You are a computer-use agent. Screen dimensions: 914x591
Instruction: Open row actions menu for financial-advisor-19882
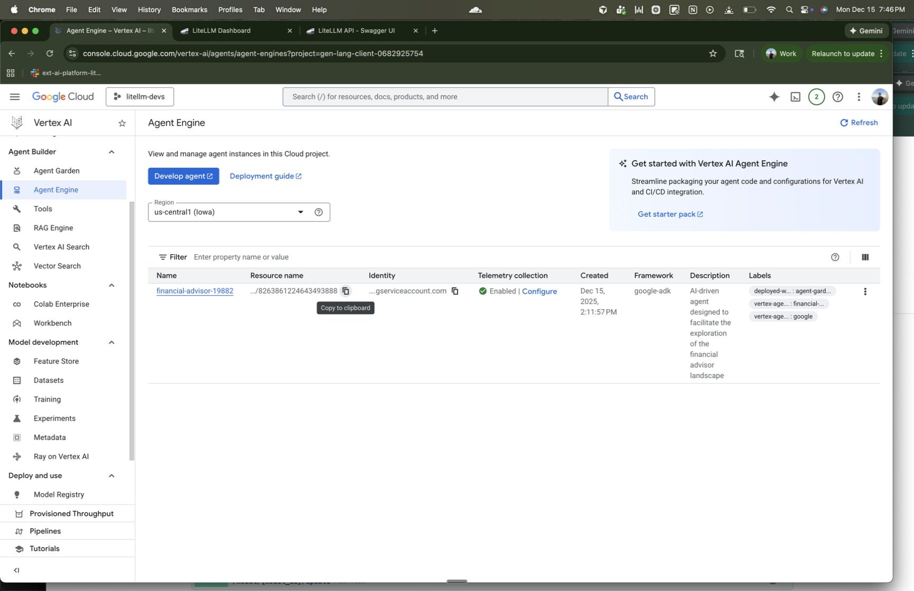coord(865,292)
